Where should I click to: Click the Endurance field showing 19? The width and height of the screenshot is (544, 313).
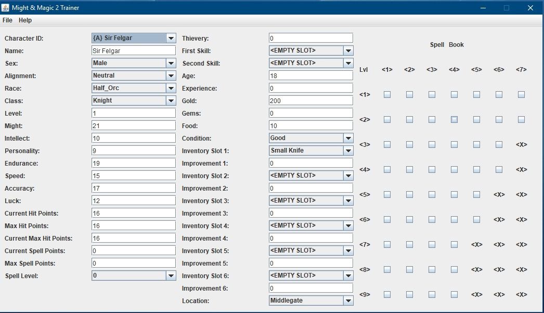134,164
